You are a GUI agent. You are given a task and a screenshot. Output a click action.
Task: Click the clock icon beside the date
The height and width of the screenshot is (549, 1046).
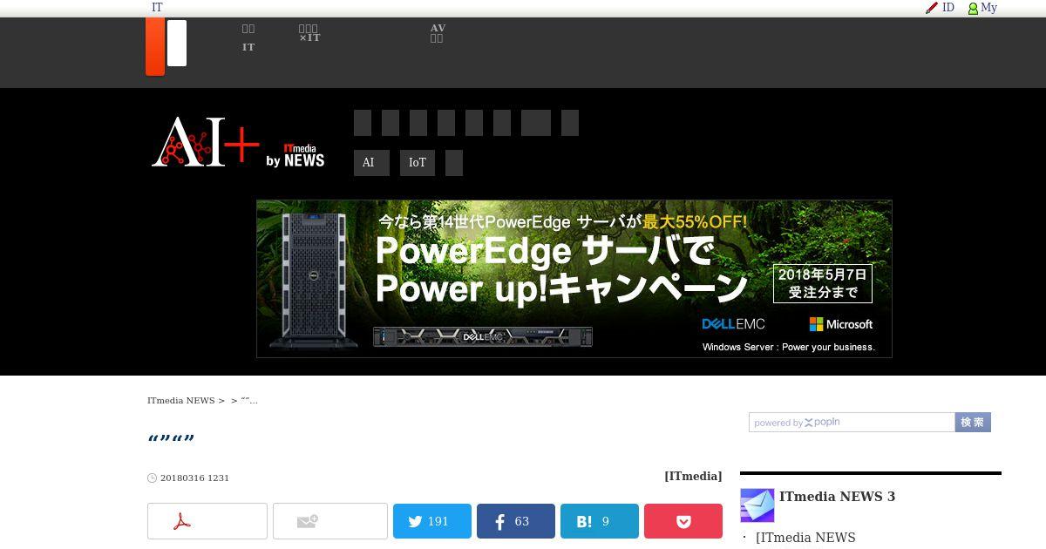[x=153, y=478]
